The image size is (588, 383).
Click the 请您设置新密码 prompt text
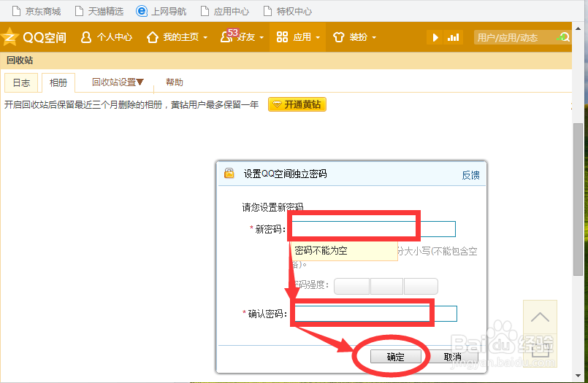[272, 207]
